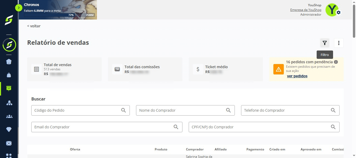
Task: Open the three-dot more options menu
Action: coord(339,43)
